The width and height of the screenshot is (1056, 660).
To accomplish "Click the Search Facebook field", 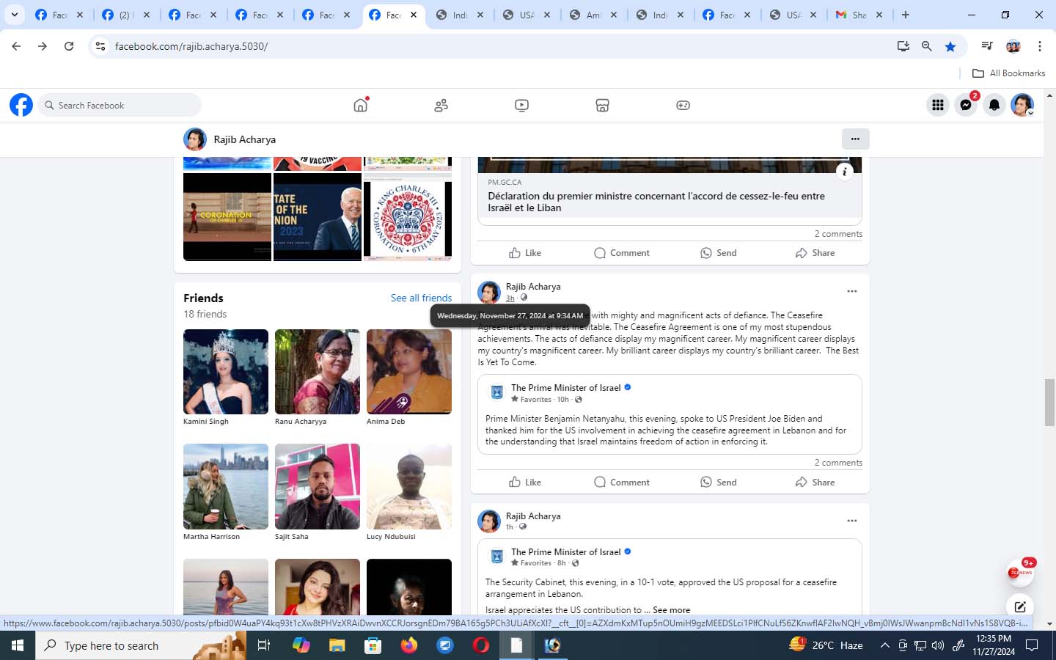I will 120,105.
